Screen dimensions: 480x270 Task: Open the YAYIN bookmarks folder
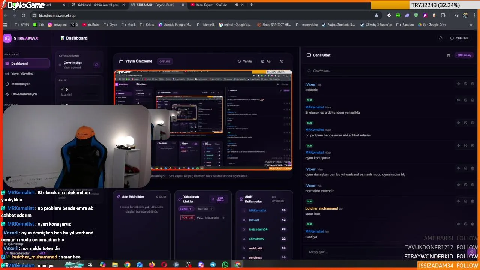(22, 25)
